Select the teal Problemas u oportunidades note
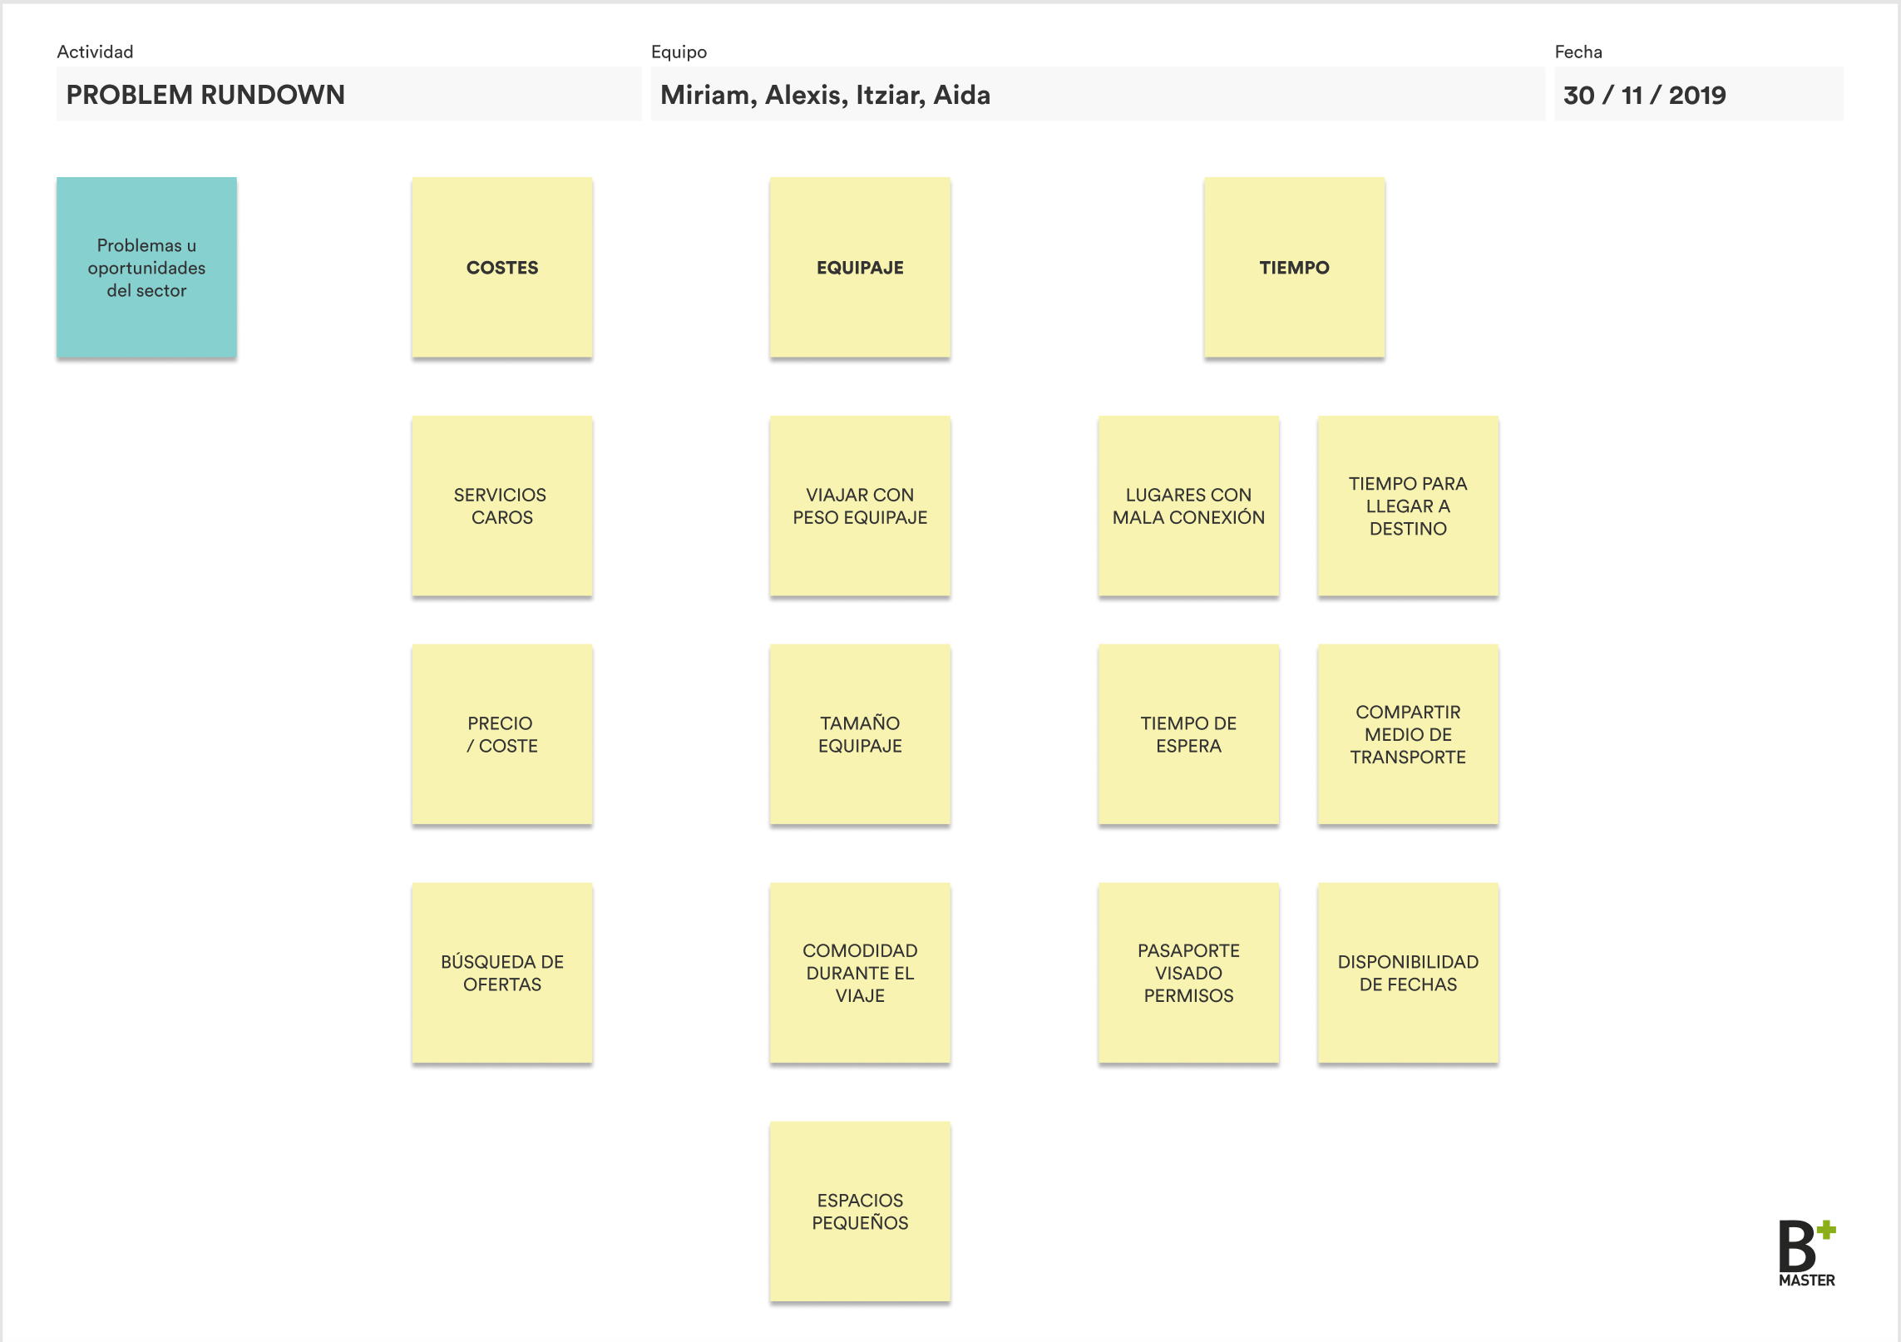 [x=146, y=268]
